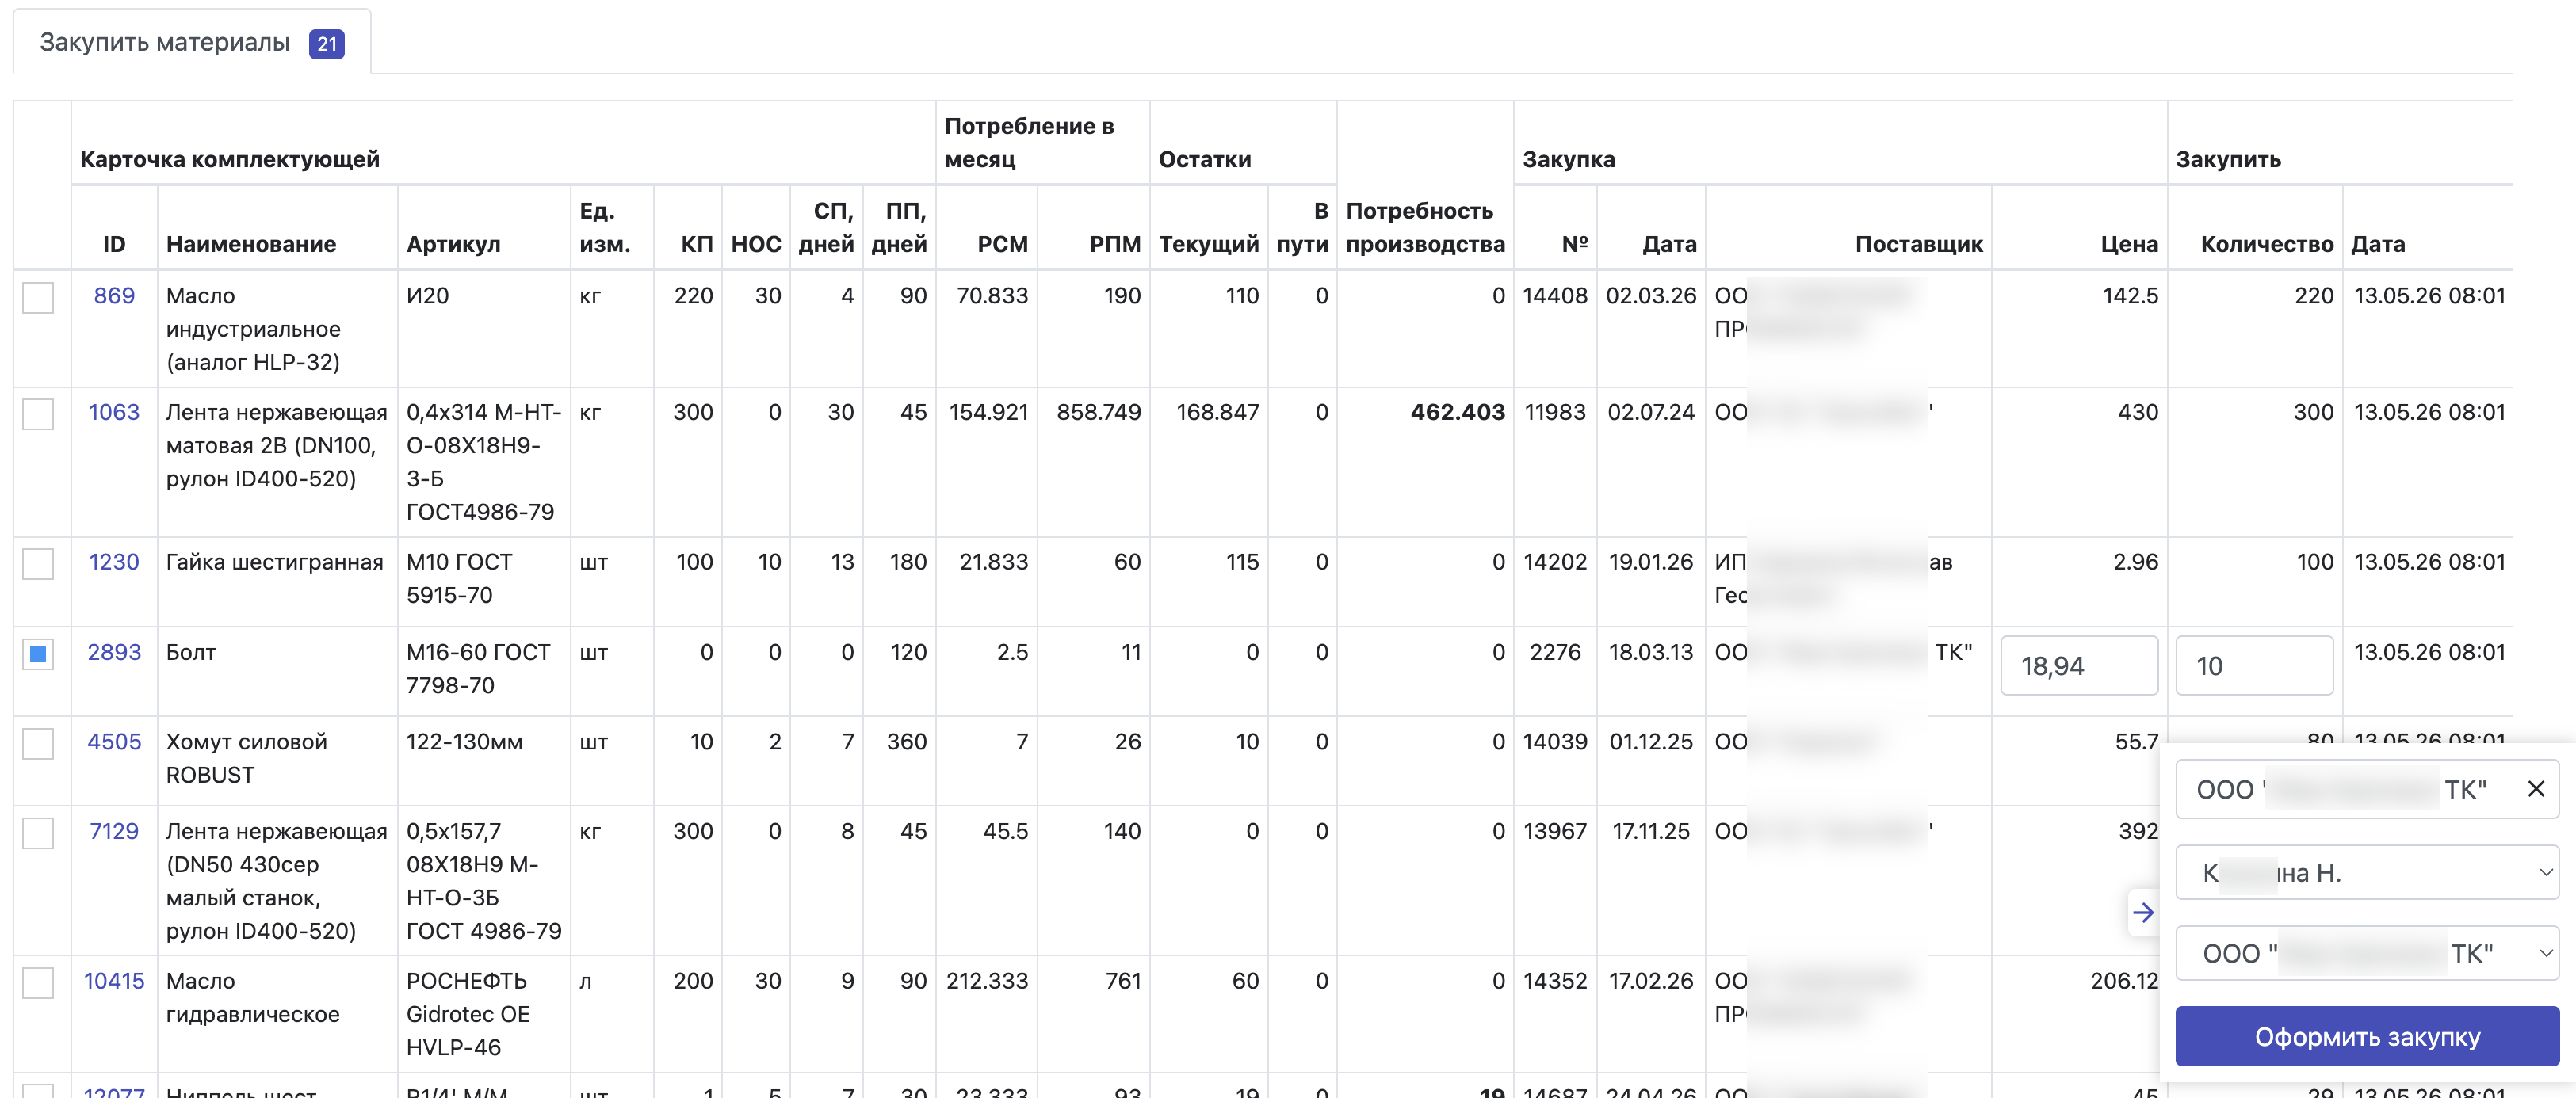
Task: Open the purchased-materials count badge 21
Action: (326, 44)
